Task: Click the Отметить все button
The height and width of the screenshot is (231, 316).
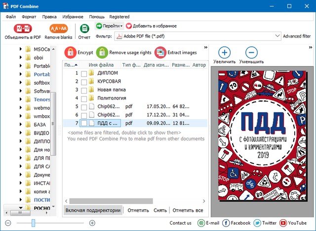Action: (x=188, y=210)
